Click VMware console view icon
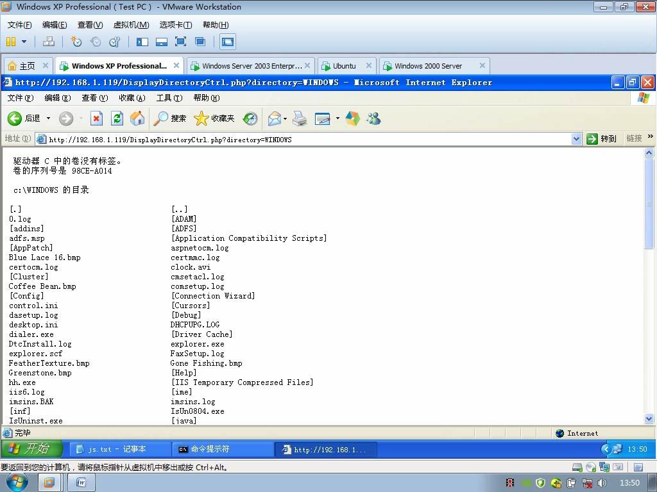Screen dimensions: 657x492 [228, 42]
